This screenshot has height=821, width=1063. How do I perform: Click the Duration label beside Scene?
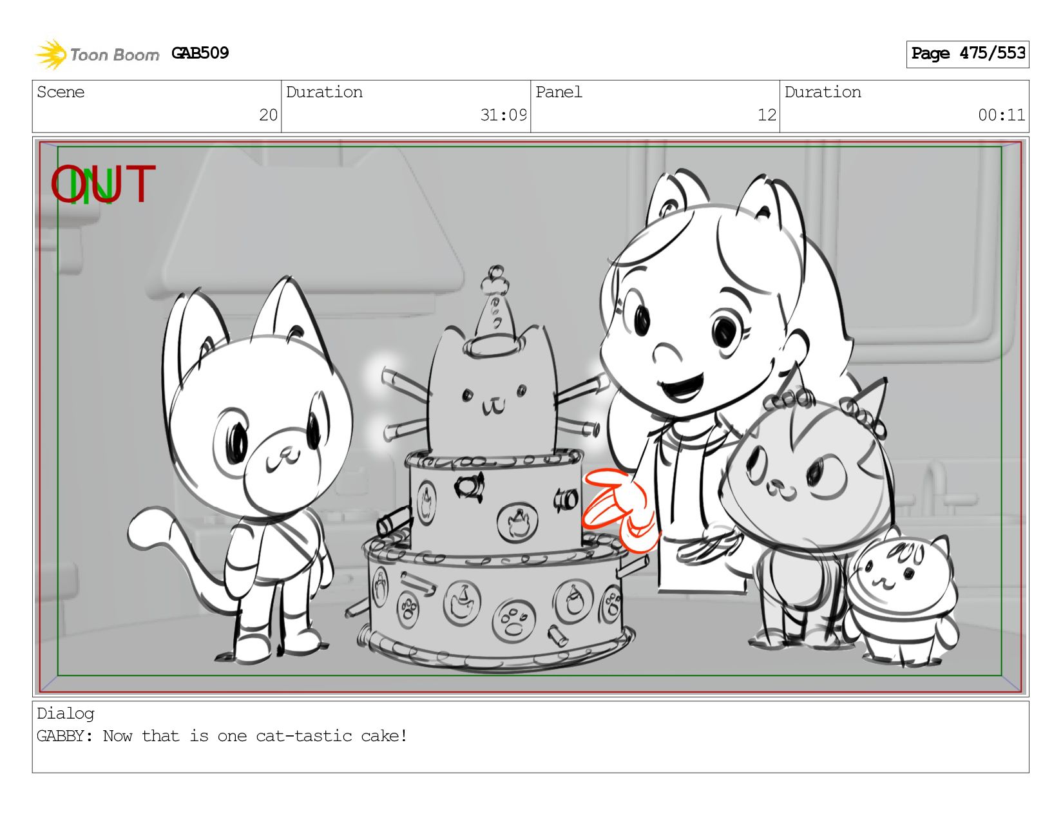[x=324, y=92]
